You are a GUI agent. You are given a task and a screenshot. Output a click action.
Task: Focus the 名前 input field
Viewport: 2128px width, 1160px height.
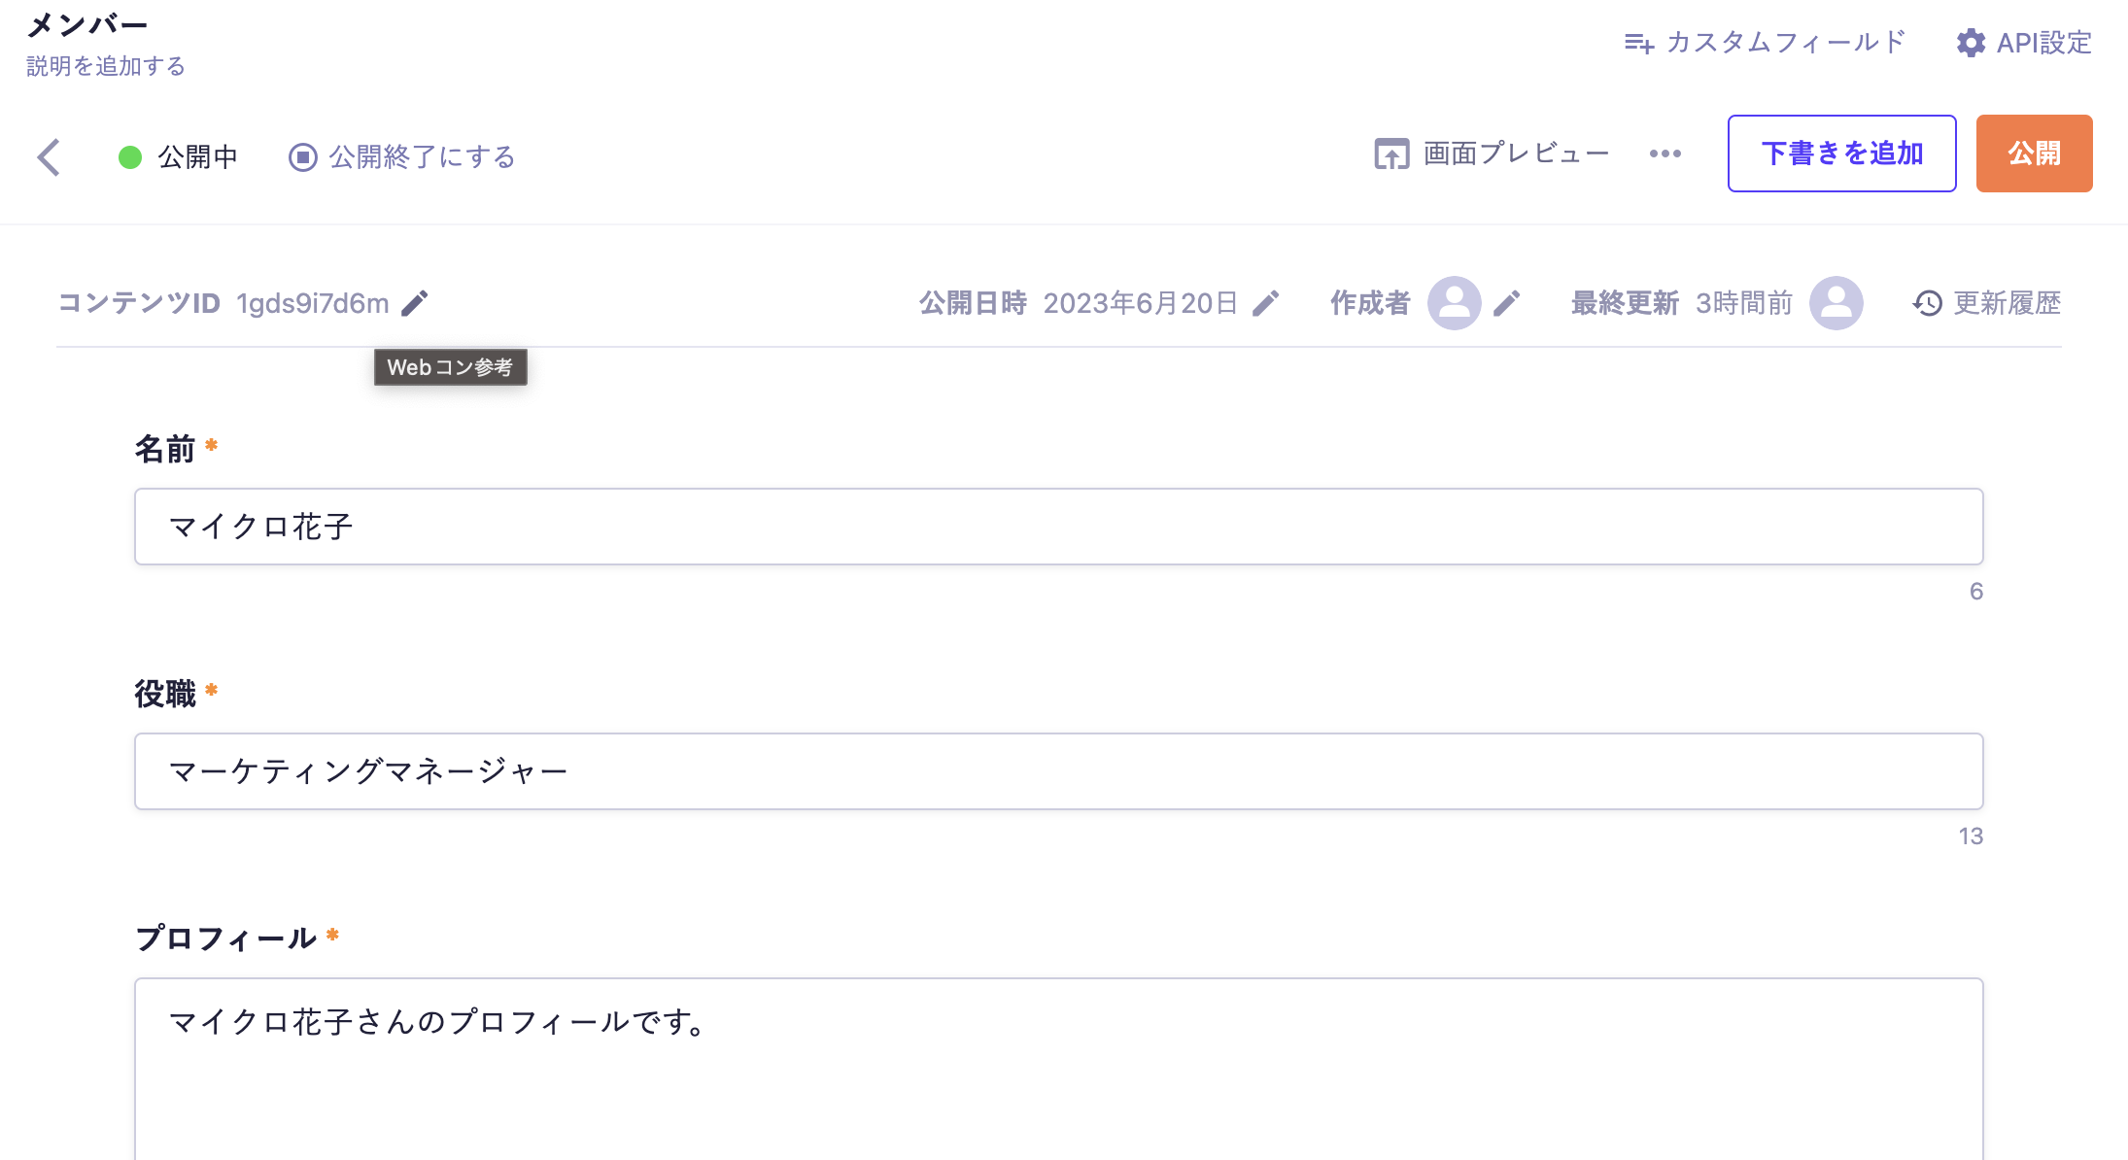coord(1058,527)
